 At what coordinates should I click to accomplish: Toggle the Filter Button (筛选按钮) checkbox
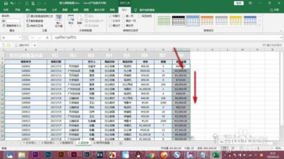(139, 16)
